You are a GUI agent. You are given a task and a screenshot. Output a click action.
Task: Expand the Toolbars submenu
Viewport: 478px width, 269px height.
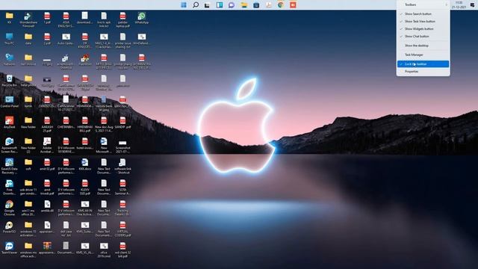tap(423, 4)
